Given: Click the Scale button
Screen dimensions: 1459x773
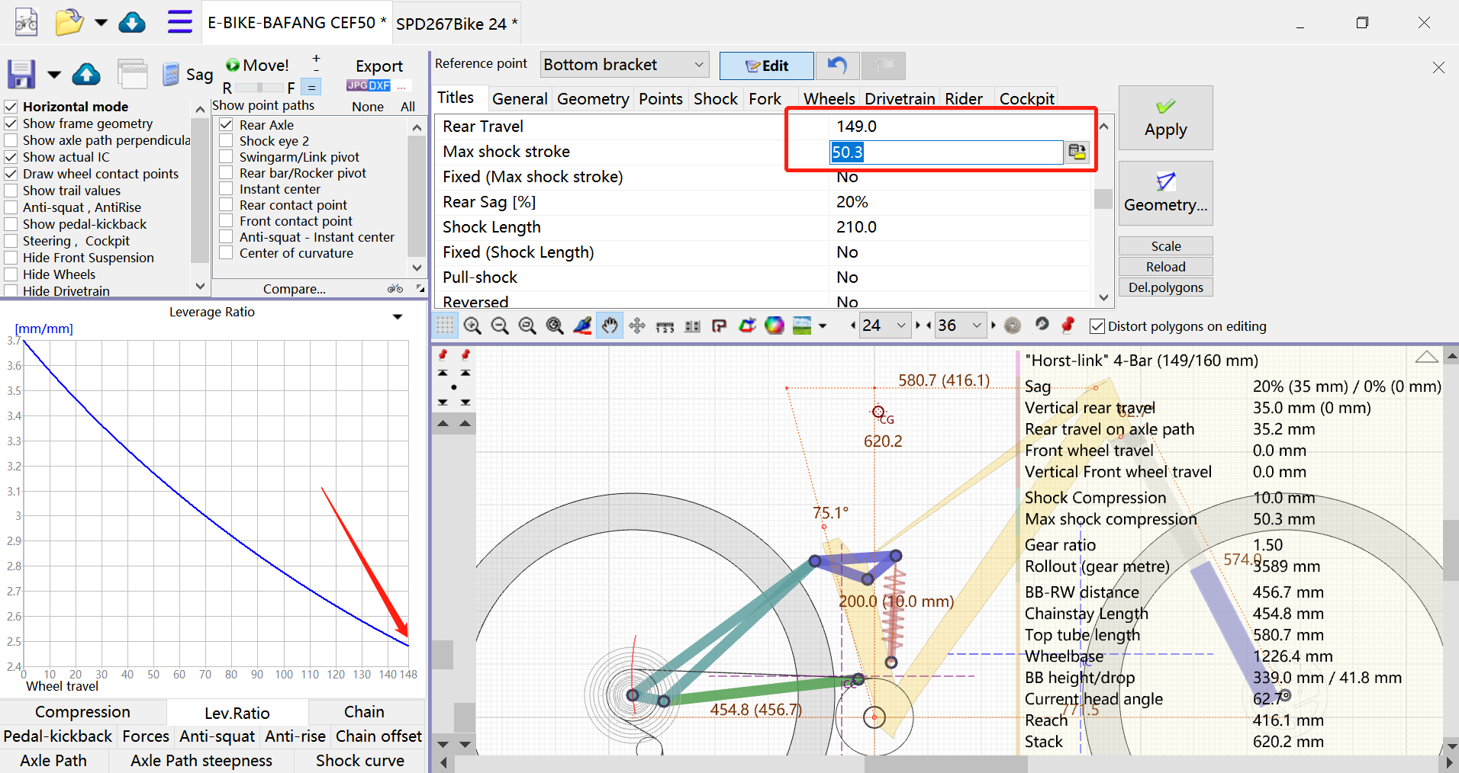Looking at the screenshot, I should pyautogui.click(x=1166, y=246).
